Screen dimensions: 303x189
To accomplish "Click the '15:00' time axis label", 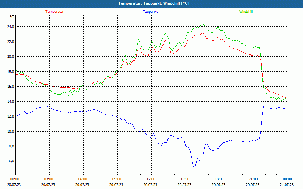I will tap(186, 179).
